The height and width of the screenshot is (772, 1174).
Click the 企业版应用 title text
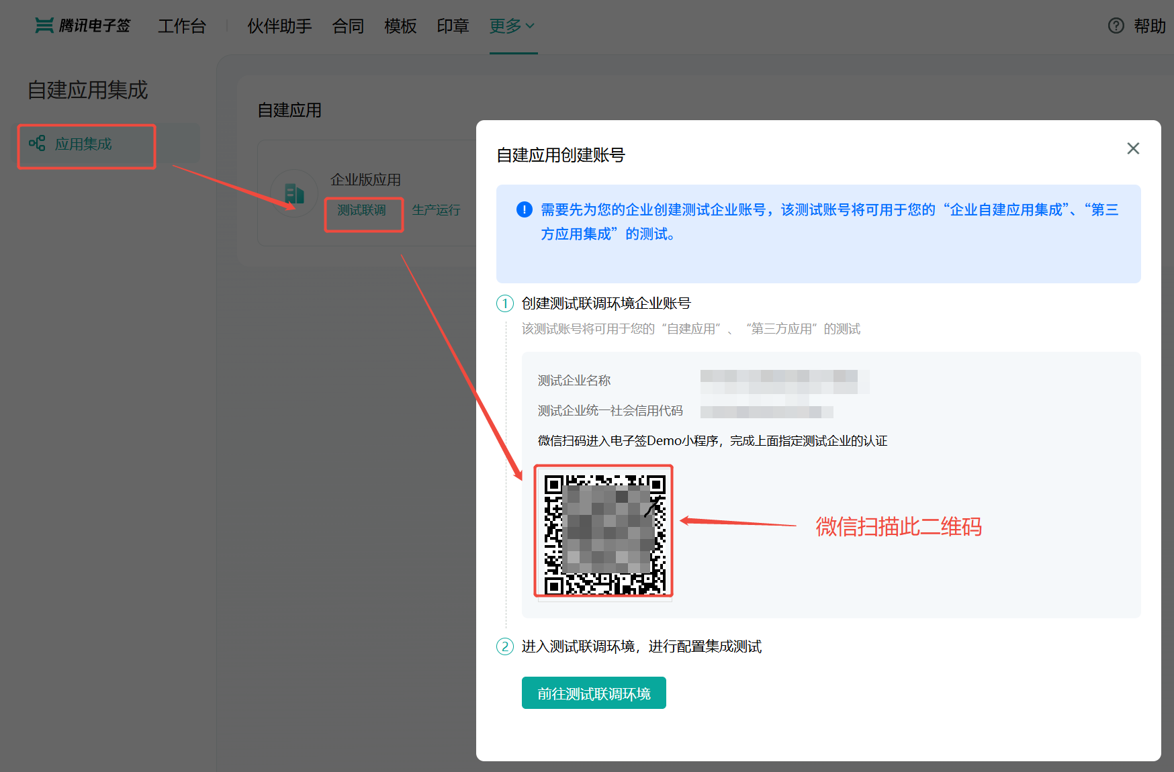point(365,180)
